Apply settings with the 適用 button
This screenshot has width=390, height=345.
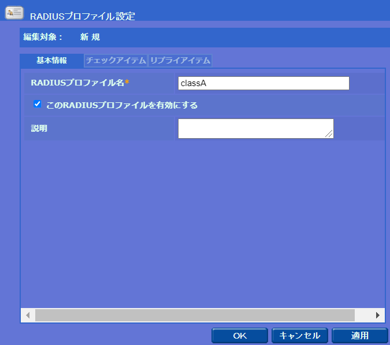[360, 336]
